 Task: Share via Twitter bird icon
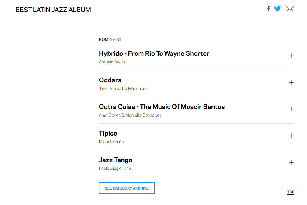pyautogui.click(x=277, y=9)
